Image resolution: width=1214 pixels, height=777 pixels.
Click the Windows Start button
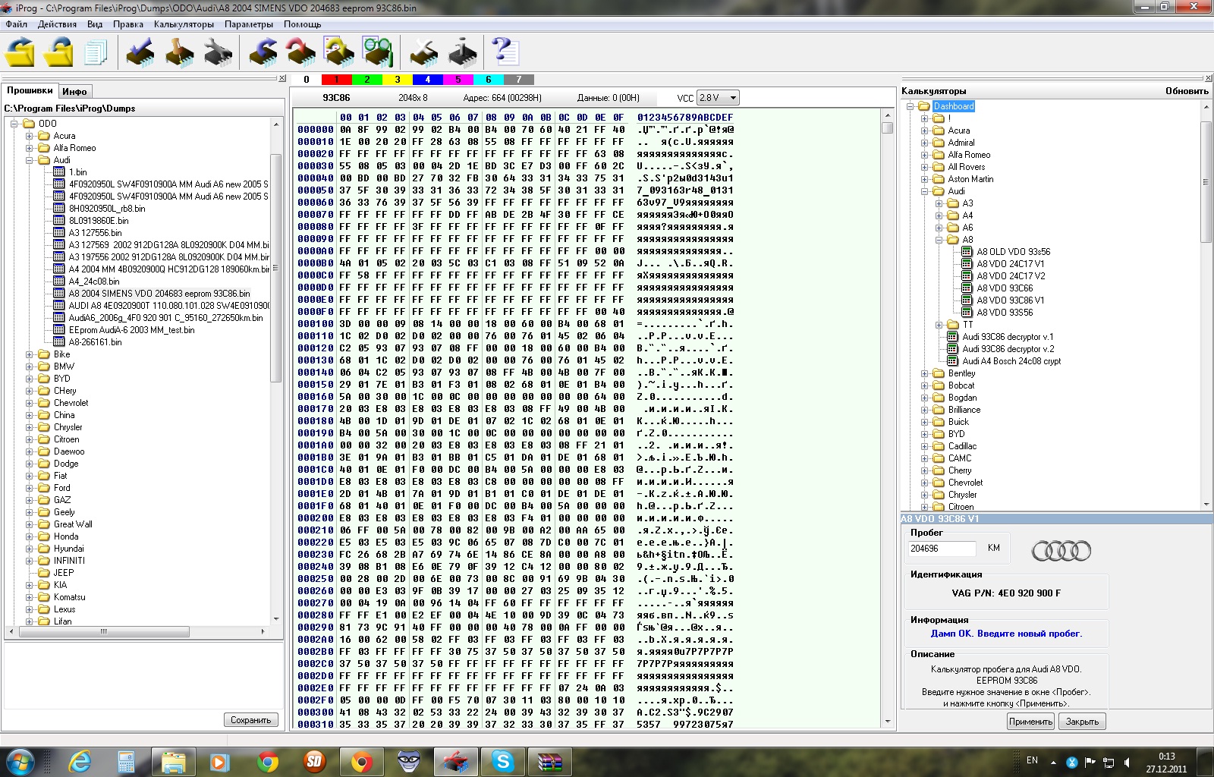pos(19,761)
